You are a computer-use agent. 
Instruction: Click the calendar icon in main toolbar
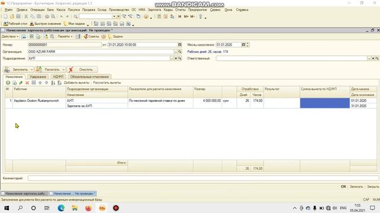pyautogui.click(x=166, y=17)
